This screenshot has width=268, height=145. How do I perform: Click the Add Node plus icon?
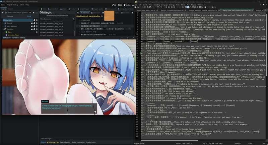2,13
